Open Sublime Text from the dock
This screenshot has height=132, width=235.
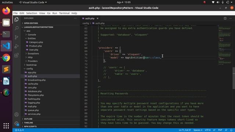point(6,69)
